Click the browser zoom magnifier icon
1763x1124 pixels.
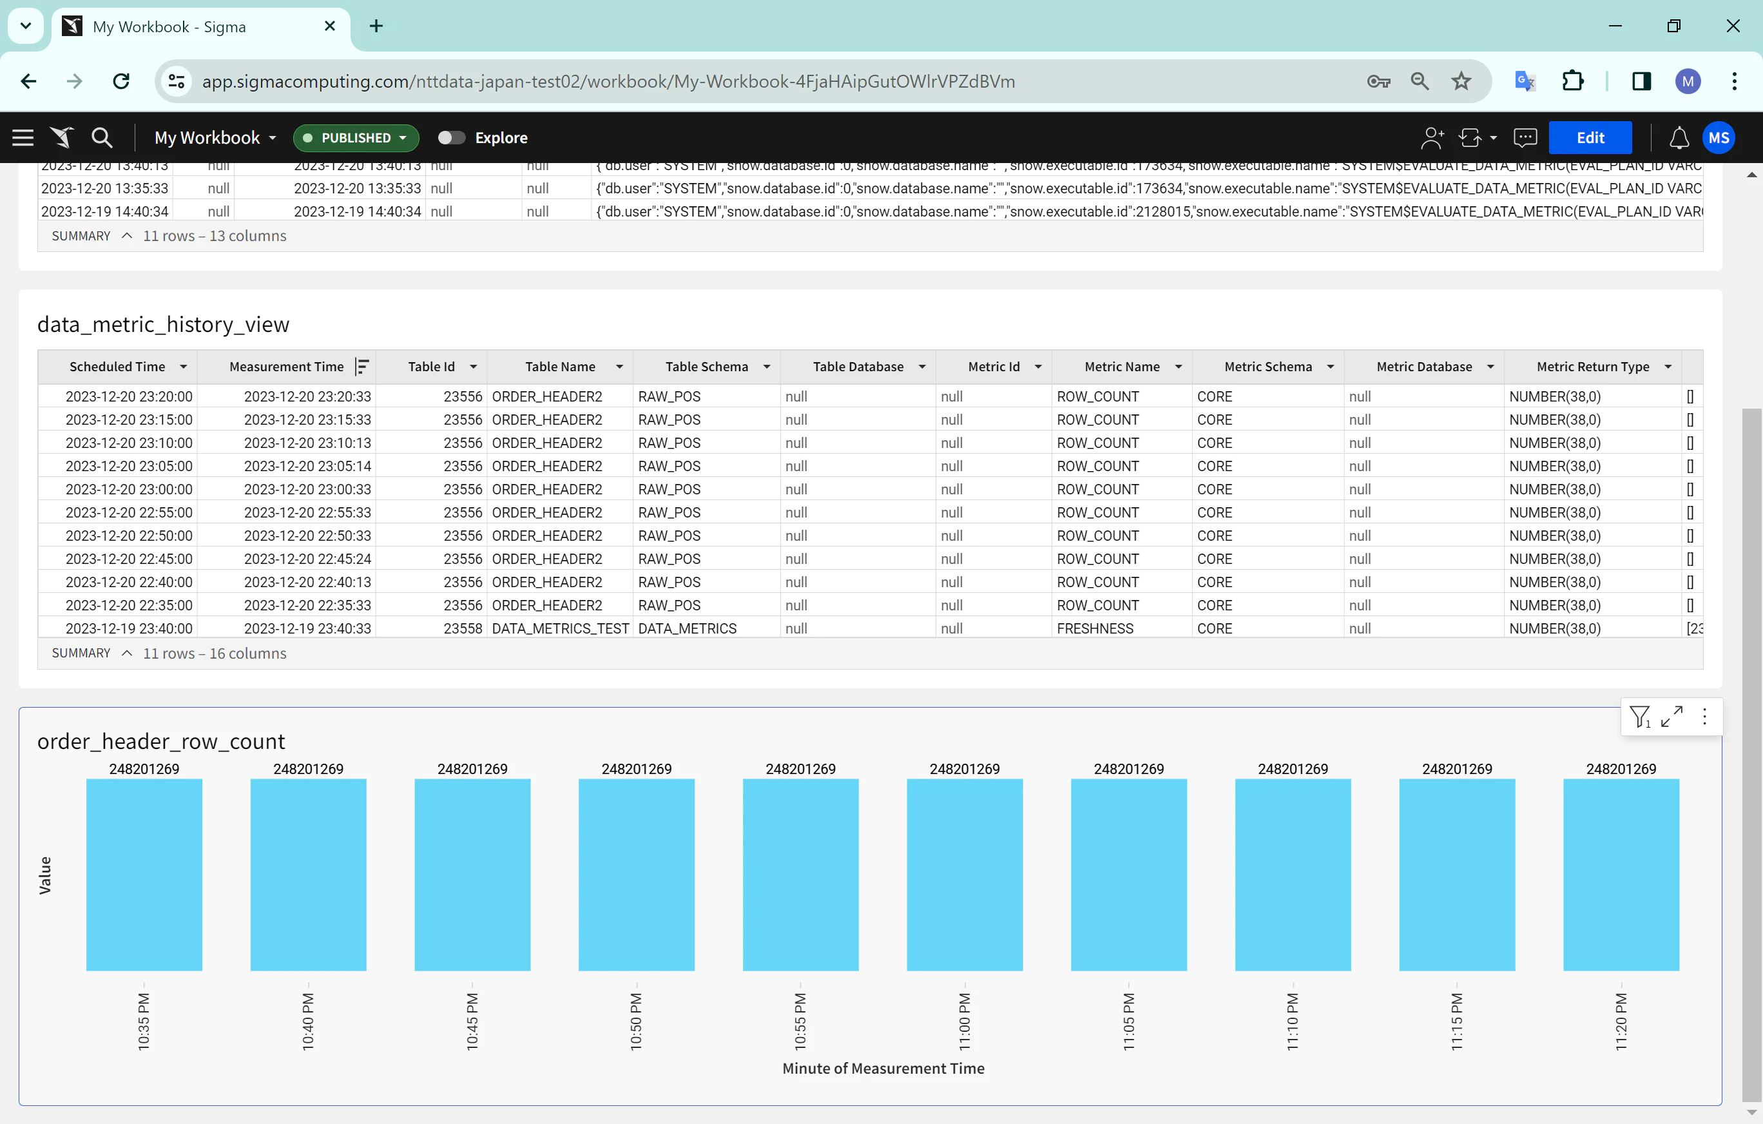click(1420, 81)
